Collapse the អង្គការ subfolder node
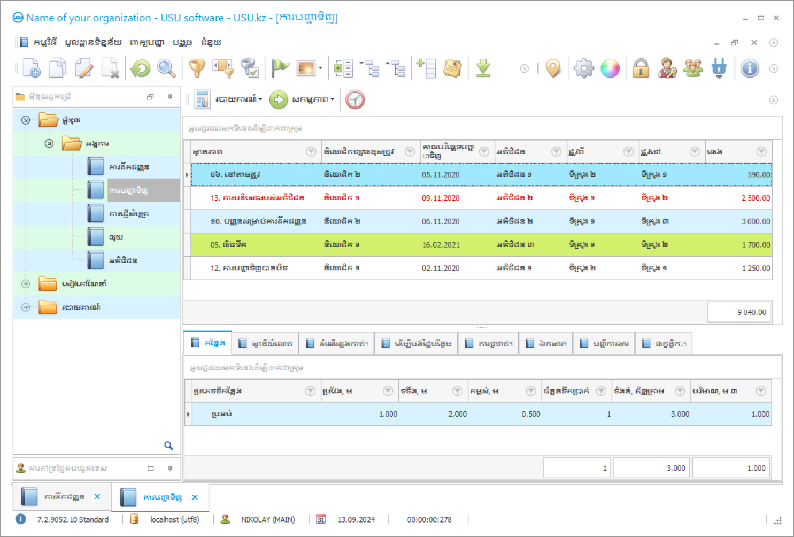The image size is (794, 537). (49, 143)
